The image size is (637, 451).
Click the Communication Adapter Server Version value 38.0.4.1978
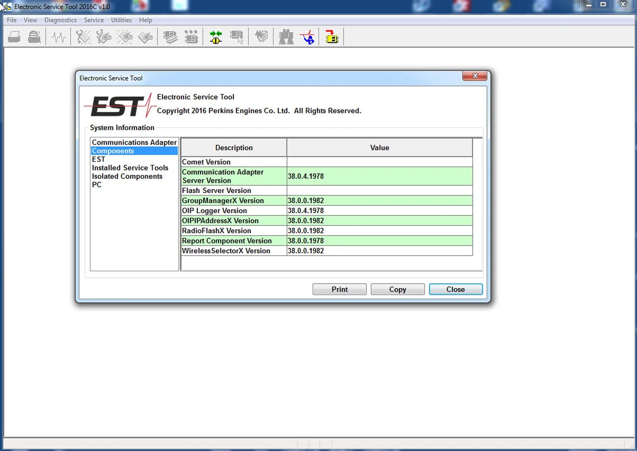tap(306, 176)
